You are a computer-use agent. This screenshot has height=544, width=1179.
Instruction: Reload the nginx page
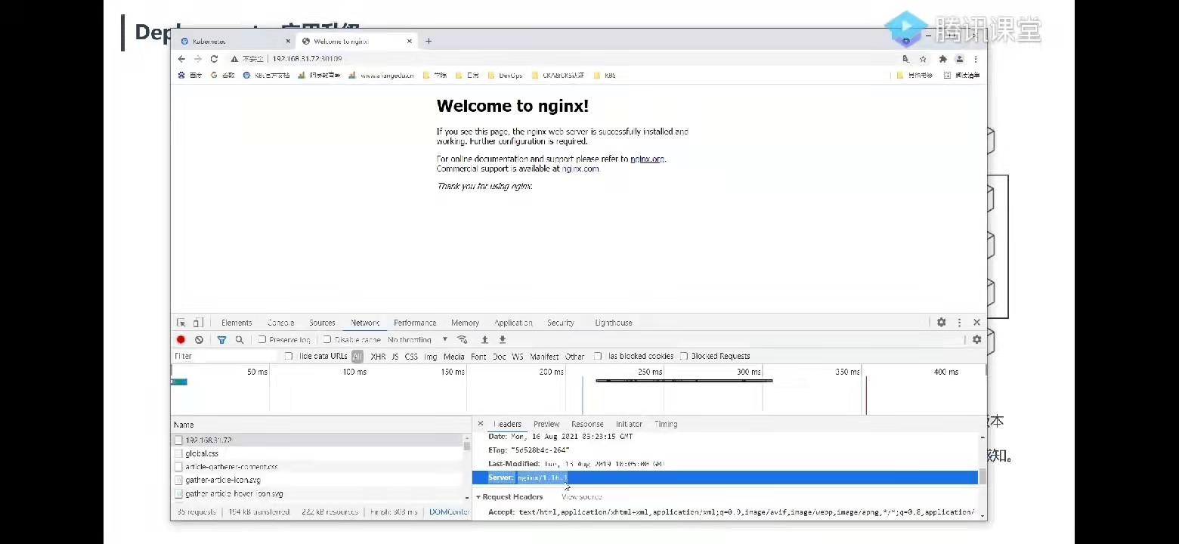pyautogui.click(x=214, y=59)
